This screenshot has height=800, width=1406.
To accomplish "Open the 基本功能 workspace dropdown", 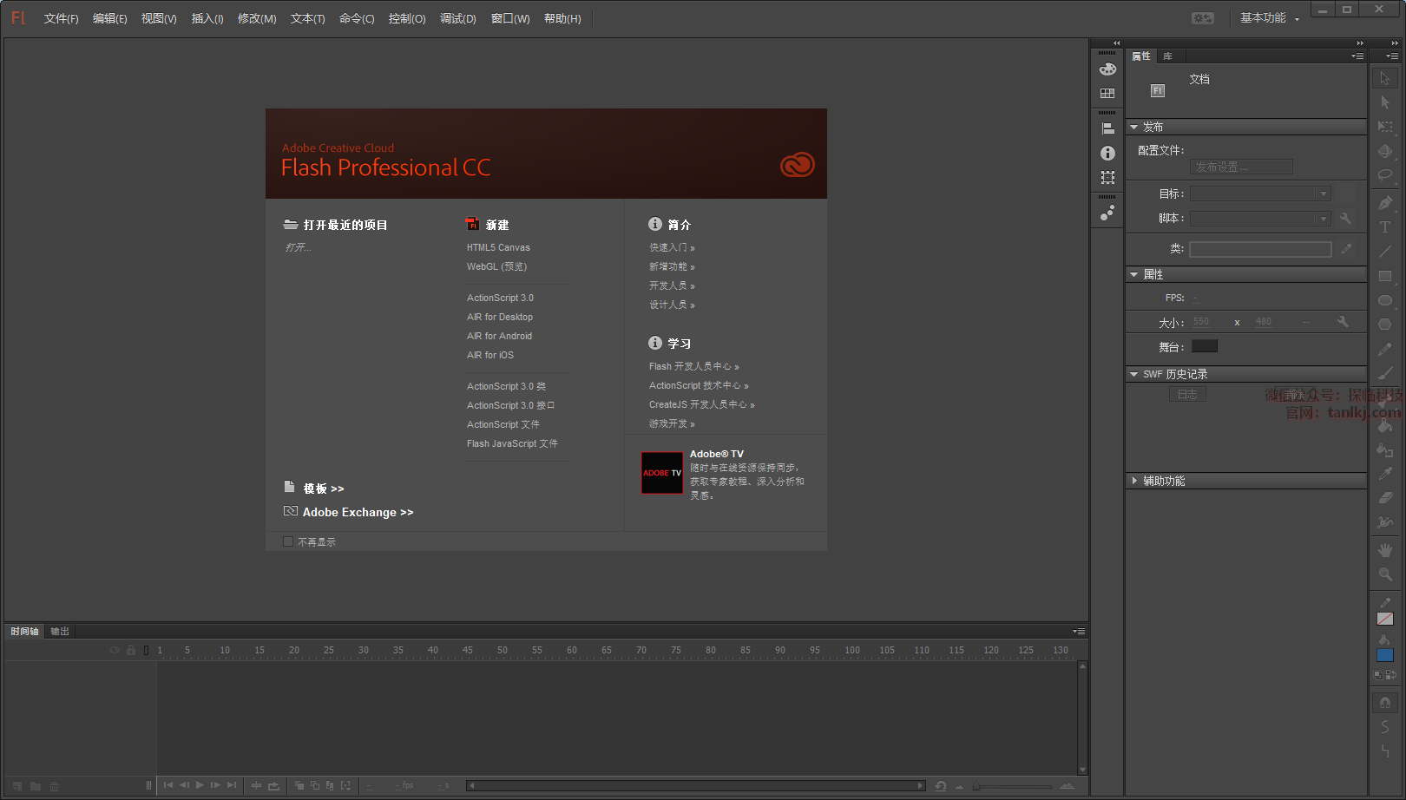I will coord(1269,18).
